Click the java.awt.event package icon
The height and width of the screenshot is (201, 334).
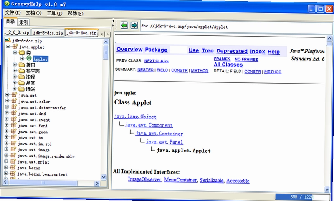[x=14, y=119]
